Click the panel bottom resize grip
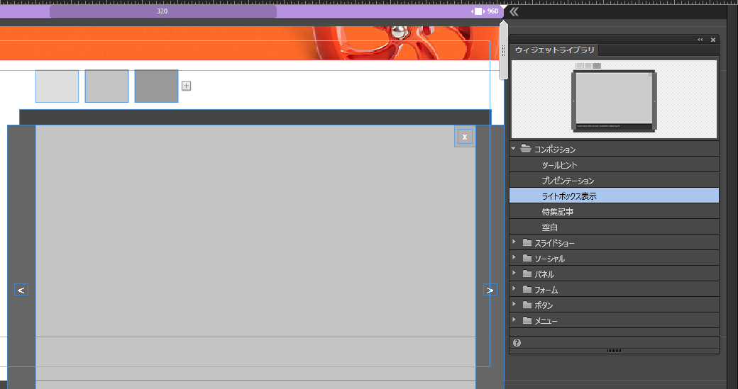 pyautogui.click(x=615, y=351)
